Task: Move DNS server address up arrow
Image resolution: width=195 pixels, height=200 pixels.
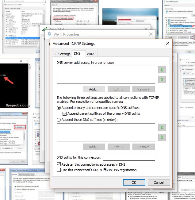Action: 162,70
